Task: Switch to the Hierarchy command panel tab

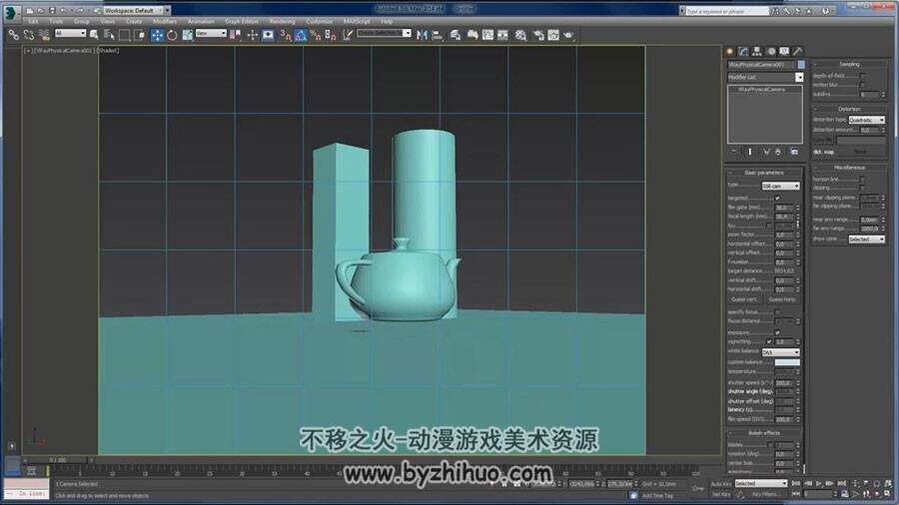Action: click(x=757, y=52)
